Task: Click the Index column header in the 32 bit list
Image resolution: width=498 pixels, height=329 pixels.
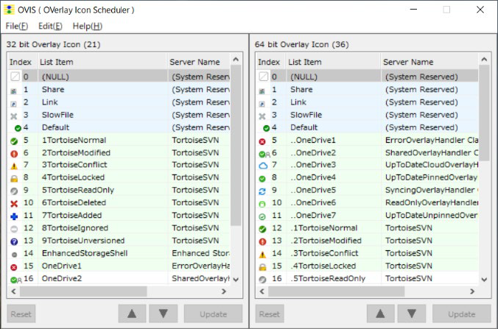Action: [21, 62]
